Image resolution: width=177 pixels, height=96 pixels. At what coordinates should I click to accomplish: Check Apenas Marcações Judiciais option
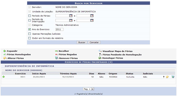point(30,34)
